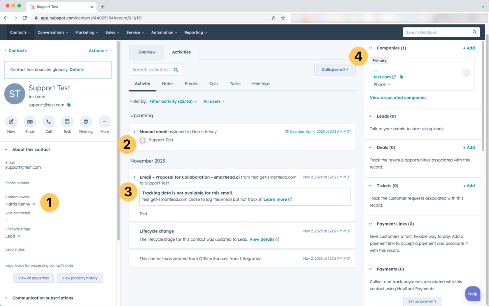The image size is (489, 306).
Task: Click the Email icon under contact name
Action: tap(30, 122)
